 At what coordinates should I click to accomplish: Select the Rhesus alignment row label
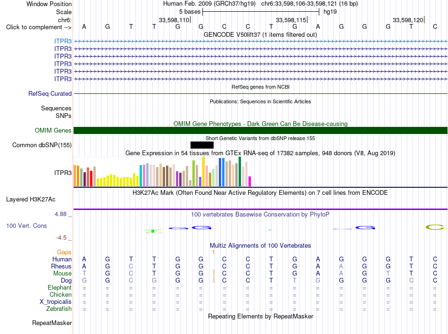coord(61,266)
